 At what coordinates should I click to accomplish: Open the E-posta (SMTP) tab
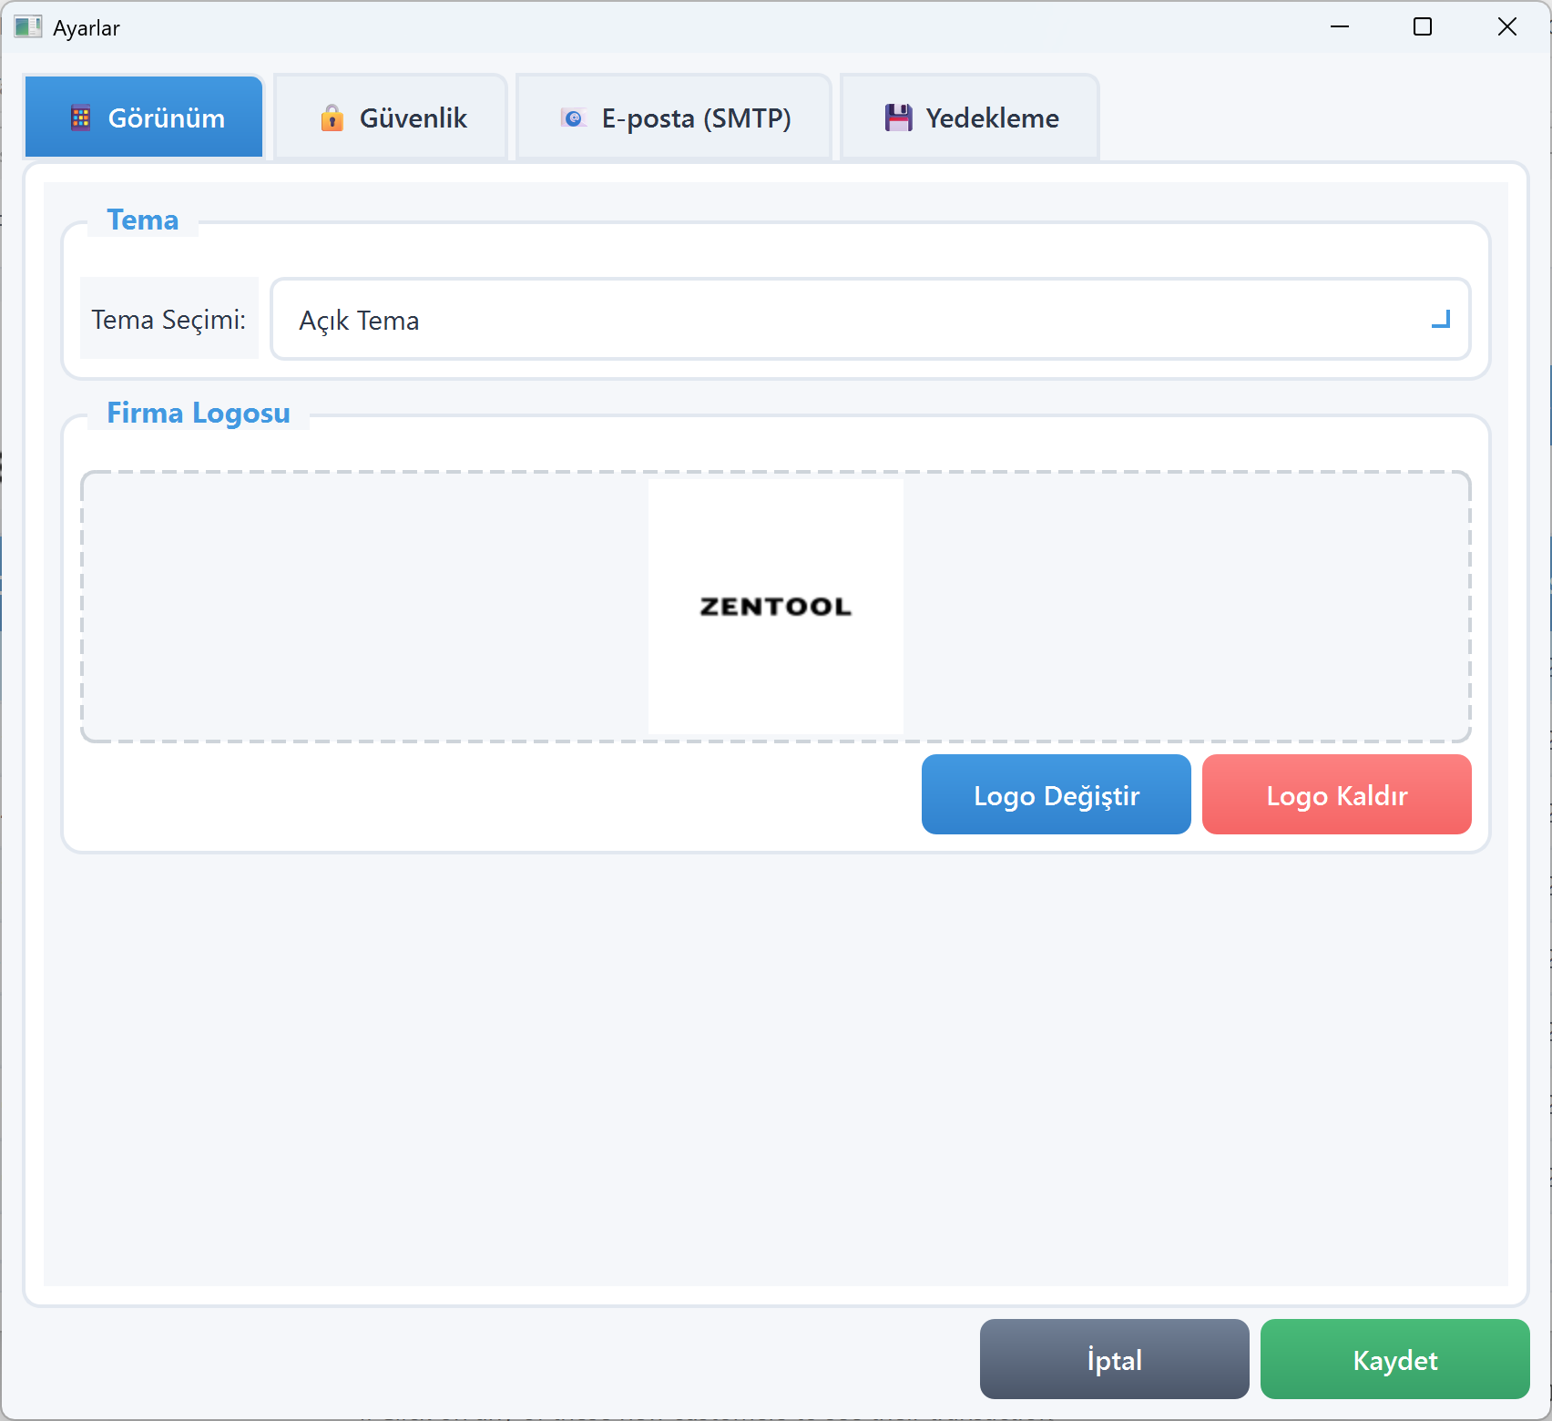click(x=674, y=118)
